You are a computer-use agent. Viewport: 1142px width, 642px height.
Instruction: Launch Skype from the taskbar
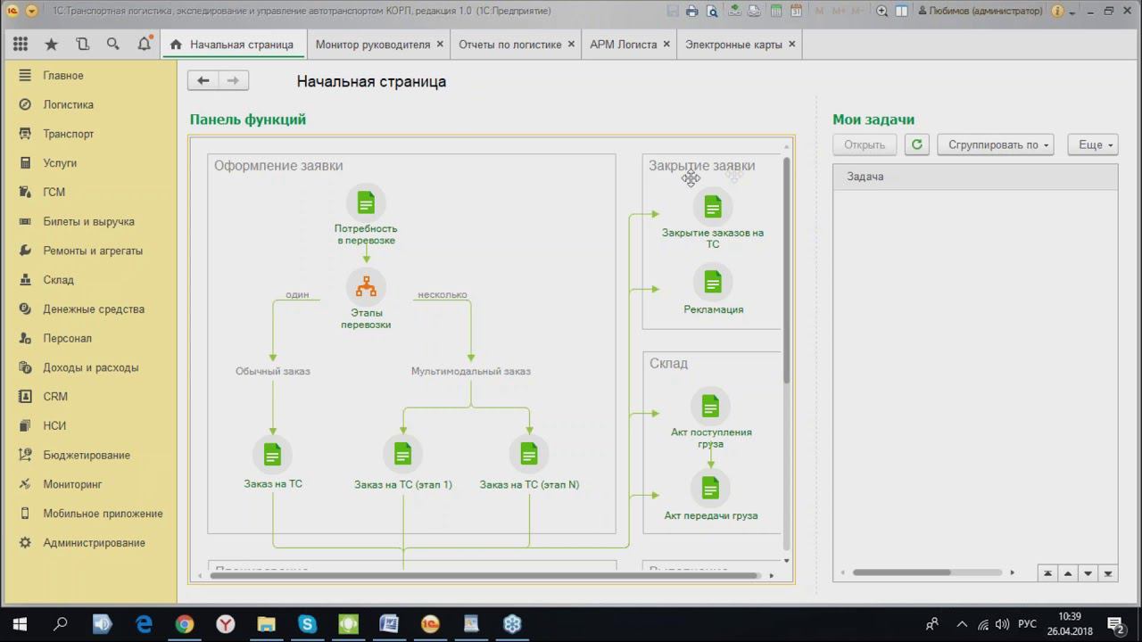pyautogui.click(x=307, y=624)
